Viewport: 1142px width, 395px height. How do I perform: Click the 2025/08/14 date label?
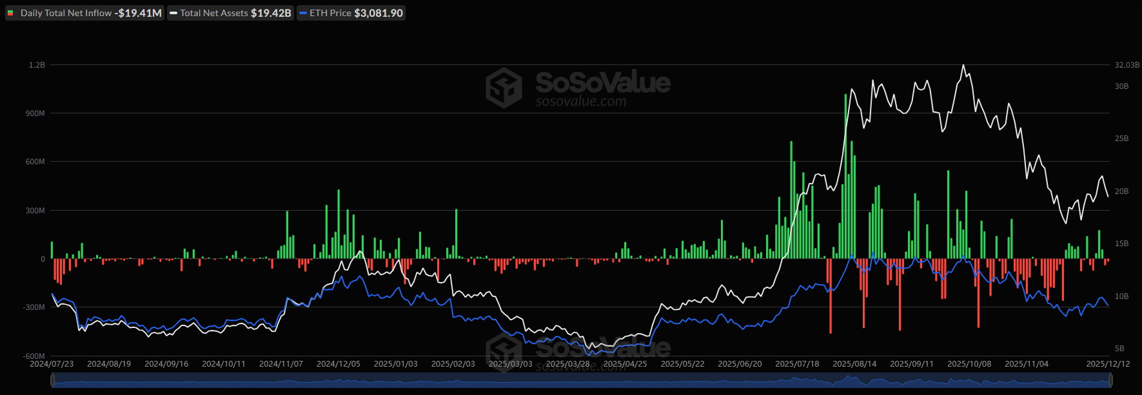[855, 364]
